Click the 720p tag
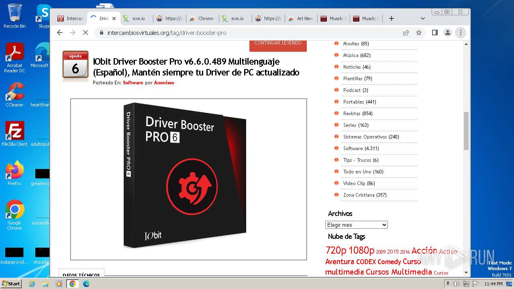This screenshot has height=289, width=514. (336, 250)
